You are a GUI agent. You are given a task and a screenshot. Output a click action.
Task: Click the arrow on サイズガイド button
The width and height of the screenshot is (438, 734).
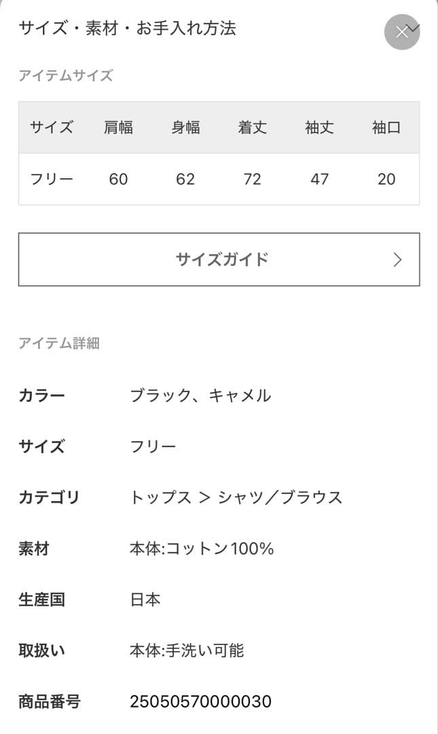click(x=398, y=260)
